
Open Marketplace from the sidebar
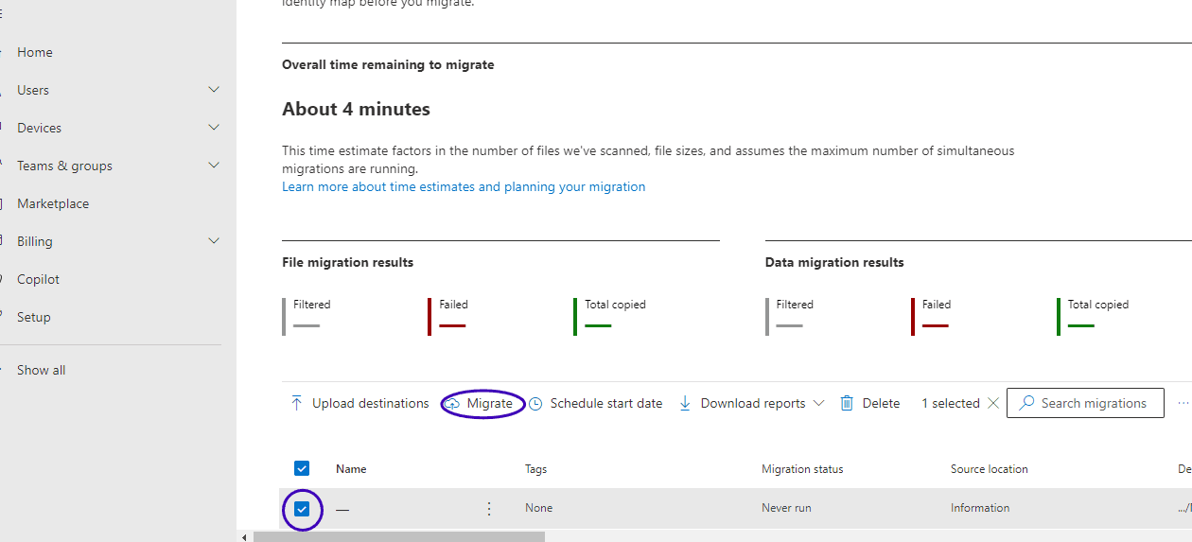(53, 203)
